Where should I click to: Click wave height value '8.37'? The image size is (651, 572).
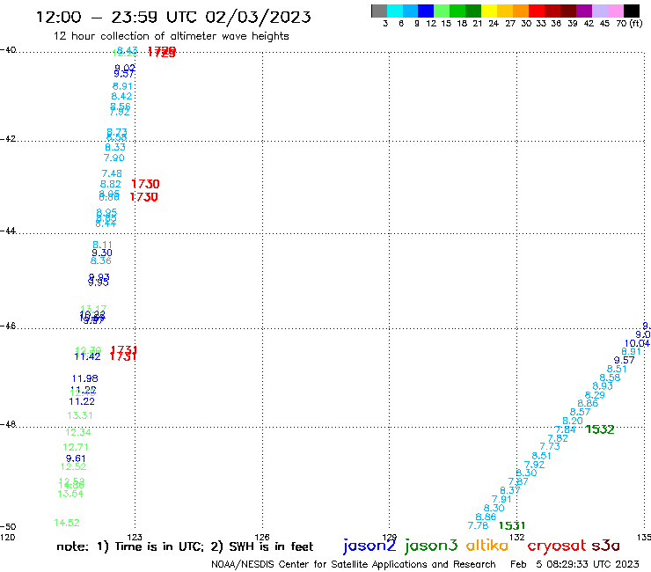[510, 490]
